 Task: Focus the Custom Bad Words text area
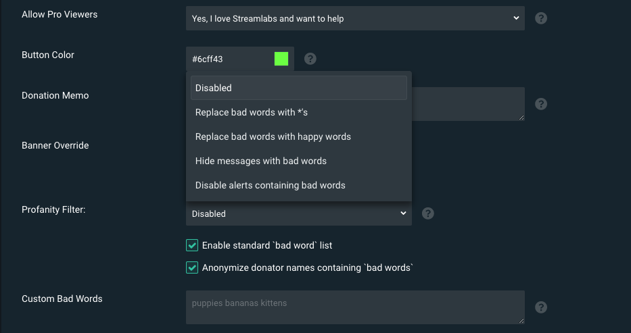(355, 307)
